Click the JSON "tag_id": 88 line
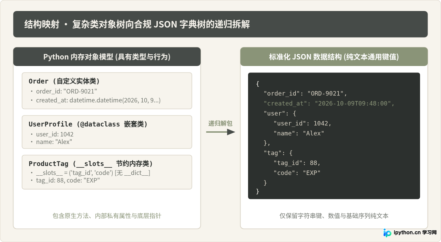This screenshot has height=242, width=441. click(x=297, y=163)
